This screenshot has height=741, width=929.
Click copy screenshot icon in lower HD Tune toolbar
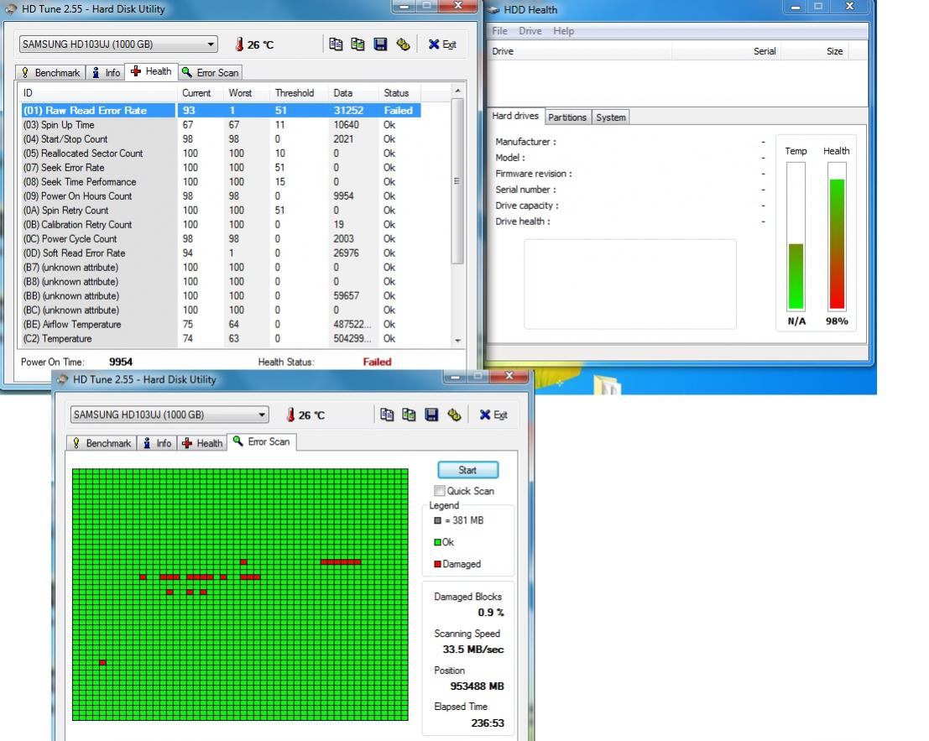click(409, 415)
